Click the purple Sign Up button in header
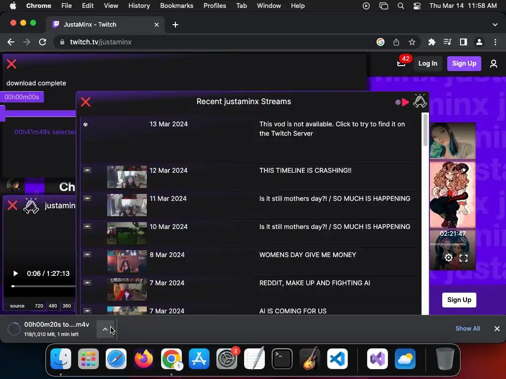Screen dimensions: 506x379 [464, 64]
